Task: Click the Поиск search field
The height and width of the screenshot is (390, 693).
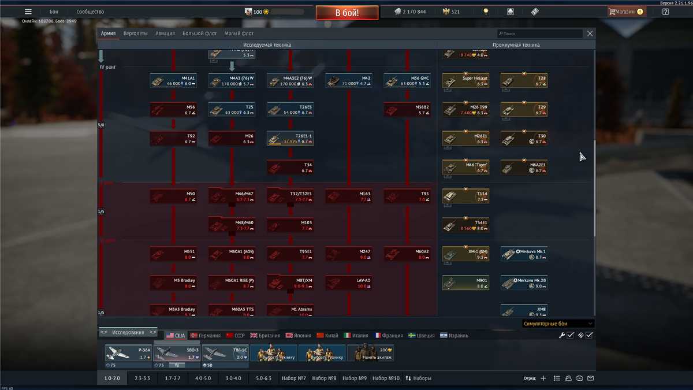Action: [540, 34]
